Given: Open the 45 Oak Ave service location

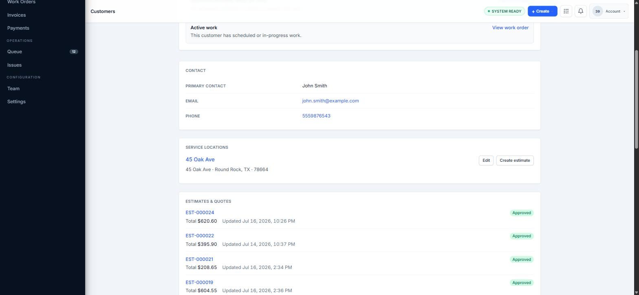Looking at the screenshot, I should click(200, 159).
